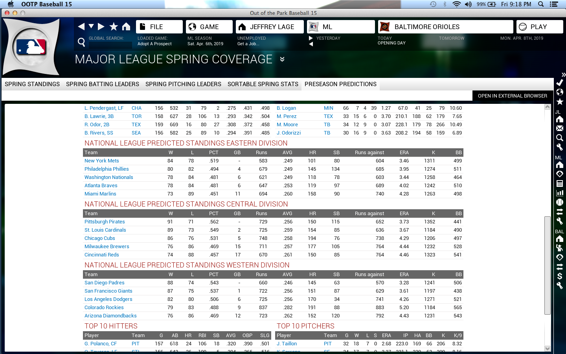The image size is (566, 354).
Task: Click the back navigation arrow
Action: click(81, 26)
